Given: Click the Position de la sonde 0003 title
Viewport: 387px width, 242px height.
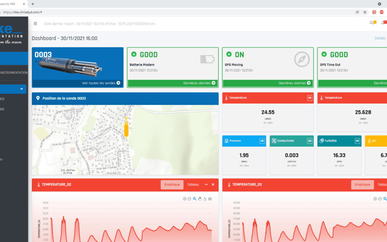Looking at the screenshot, I should click(x=64, y=98).
